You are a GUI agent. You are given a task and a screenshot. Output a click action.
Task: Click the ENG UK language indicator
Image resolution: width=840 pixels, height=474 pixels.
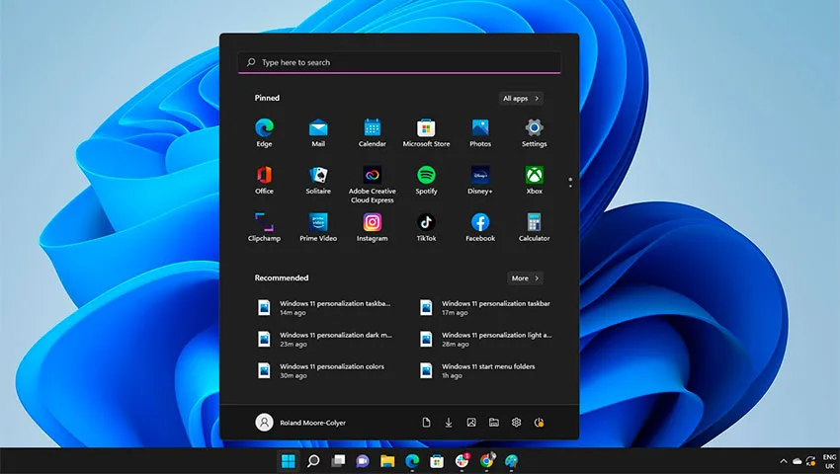829,461
